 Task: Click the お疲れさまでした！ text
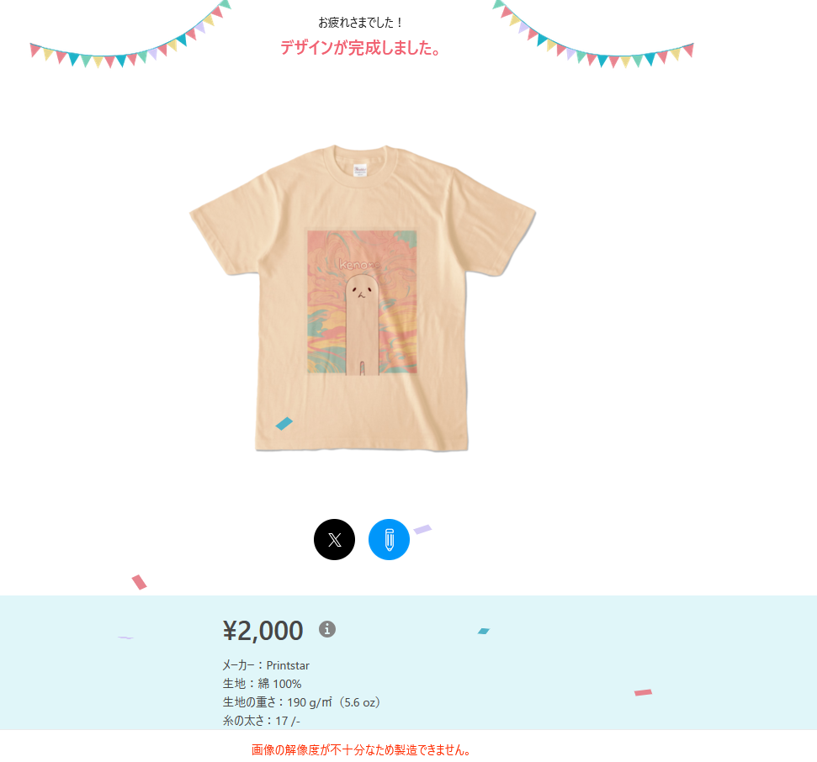(360, 23)
